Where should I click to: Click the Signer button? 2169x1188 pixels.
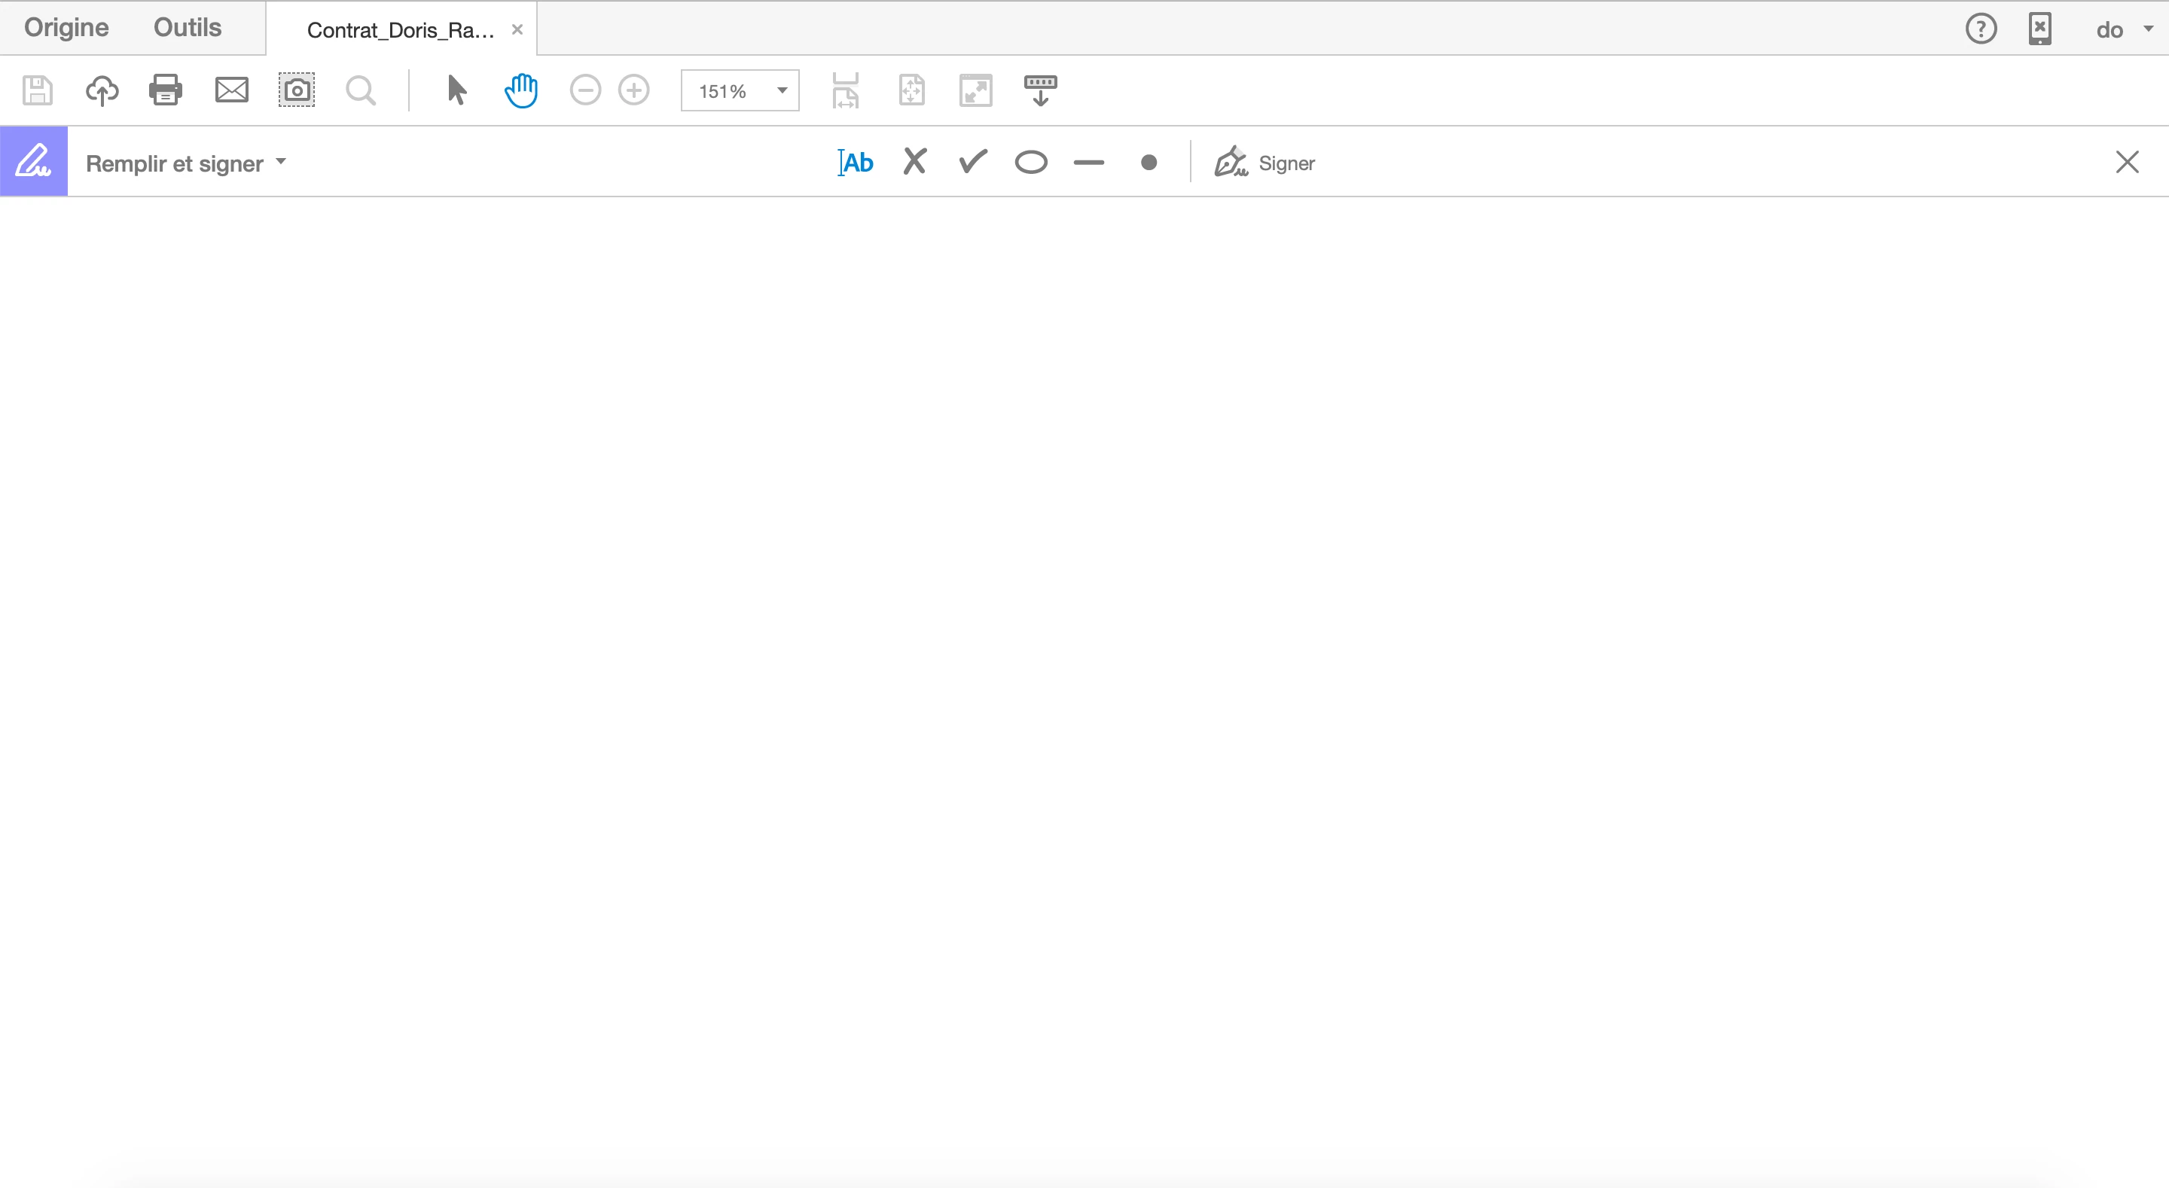pyautogui.click(x=1264, y=163)
